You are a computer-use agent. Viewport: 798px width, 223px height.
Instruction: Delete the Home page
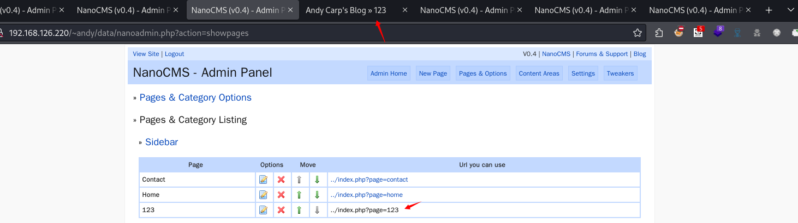(x=281, y=195)
